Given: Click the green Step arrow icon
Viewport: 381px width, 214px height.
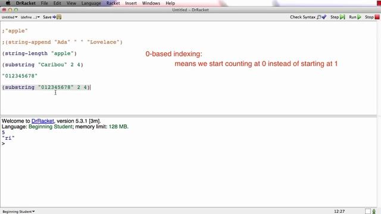Looking at the screenshot, I should point(342,17).
